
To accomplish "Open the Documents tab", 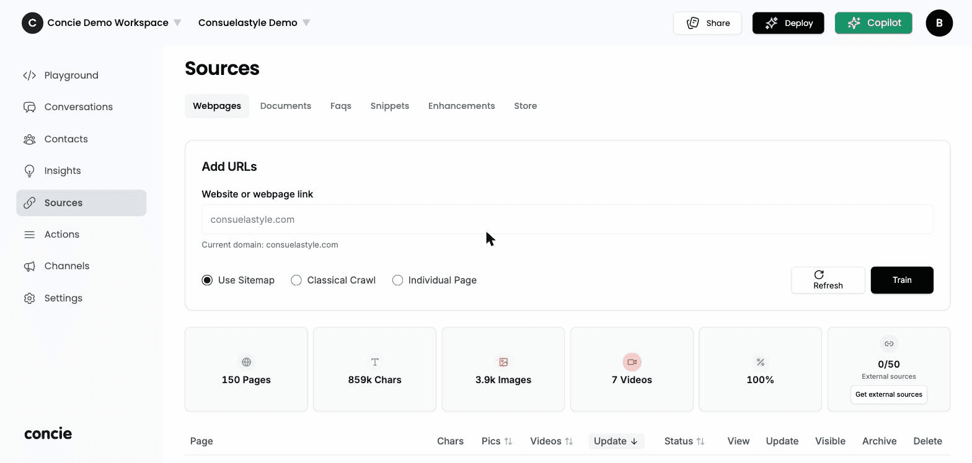I will pyautogui.click(x=286, y=106).
